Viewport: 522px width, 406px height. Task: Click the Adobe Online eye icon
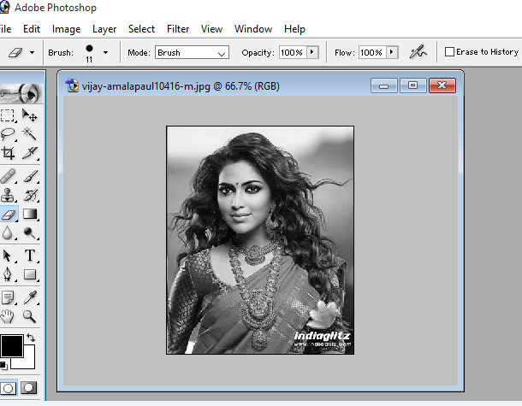(21, 93)
